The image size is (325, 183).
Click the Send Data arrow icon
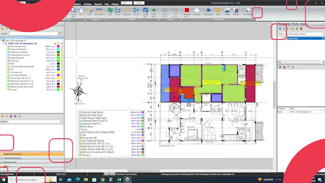pyautogui.click(x=154, y=10)
